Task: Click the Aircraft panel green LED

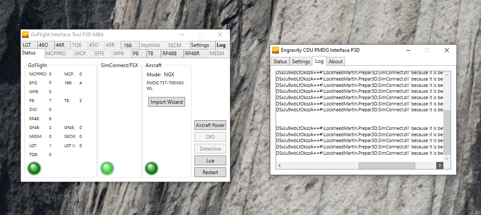Action: point(151,169)
